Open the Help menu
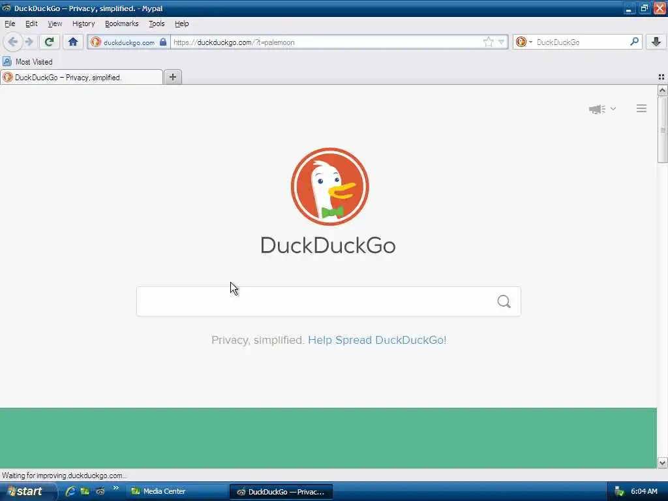Screen dimensions: 668x501 [182, 24]
